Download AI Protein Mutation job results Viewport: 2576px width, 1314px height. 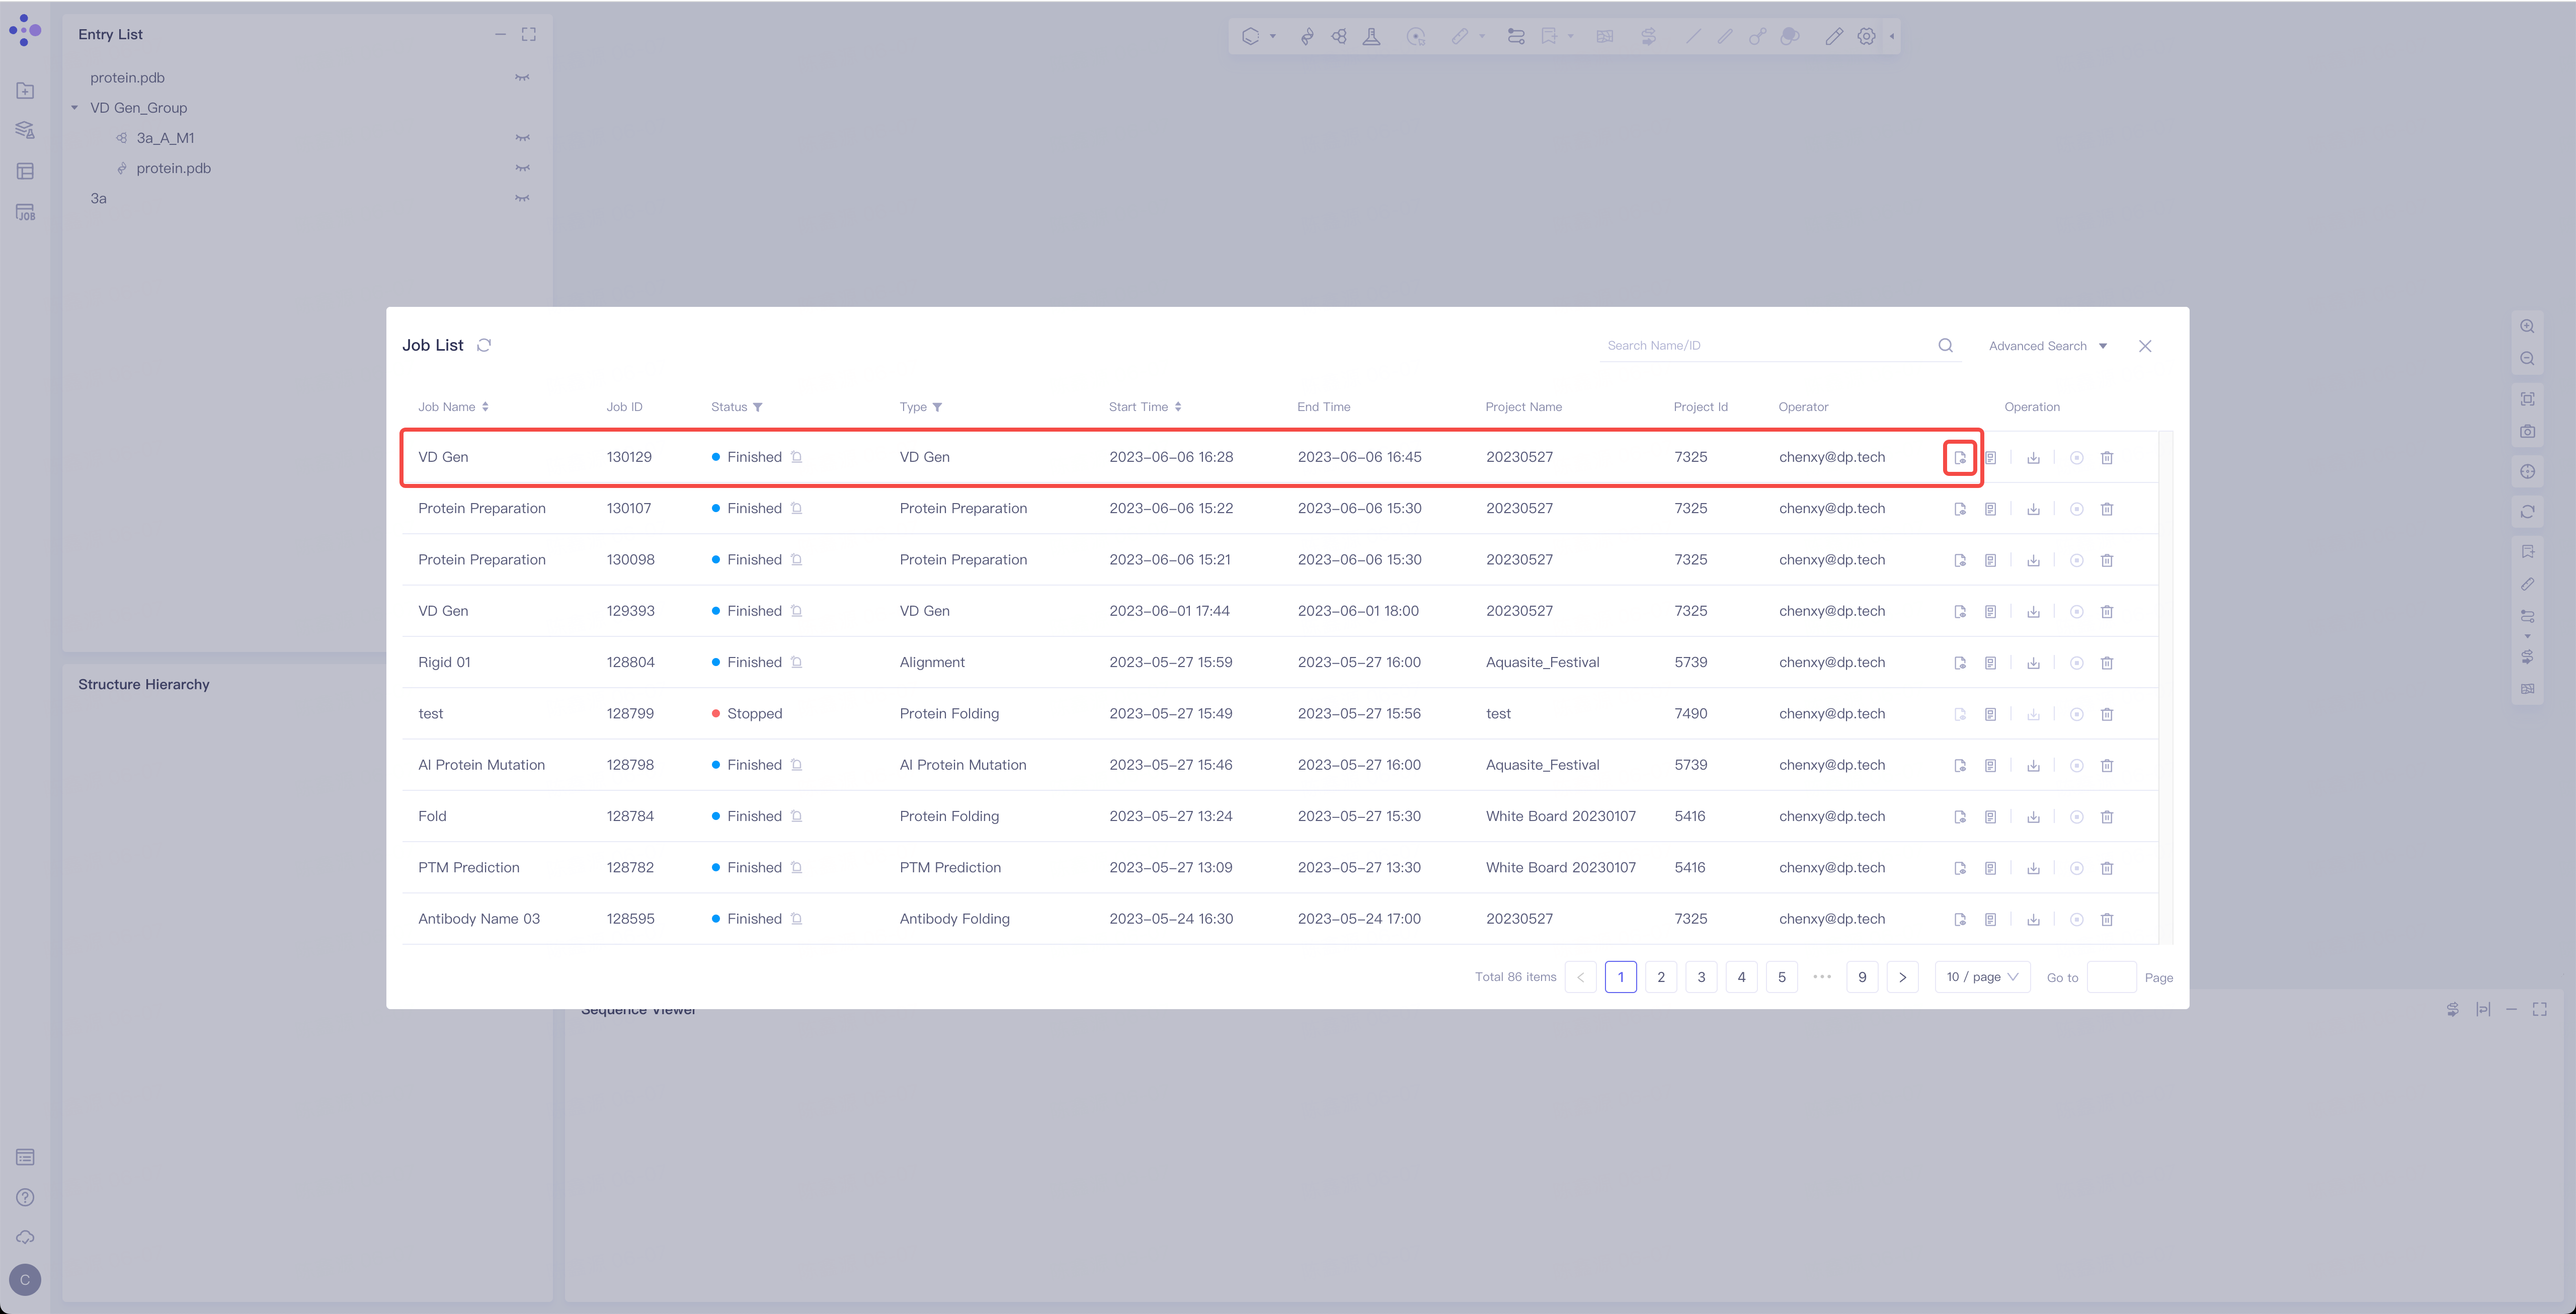click(2033, 766)
